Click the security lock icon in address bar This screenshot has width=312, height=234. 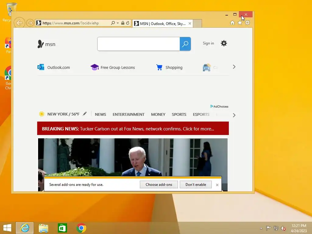pyautogui.click(x=123, y=23)
